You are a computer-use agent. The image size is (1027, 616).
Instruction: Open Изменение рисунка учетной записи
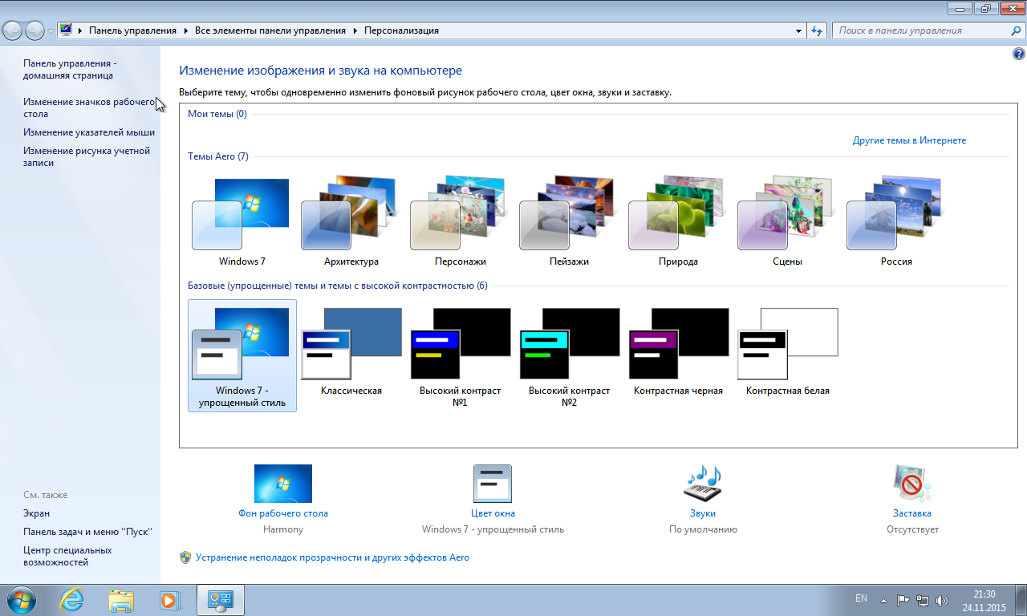click(x=87, y=156)
